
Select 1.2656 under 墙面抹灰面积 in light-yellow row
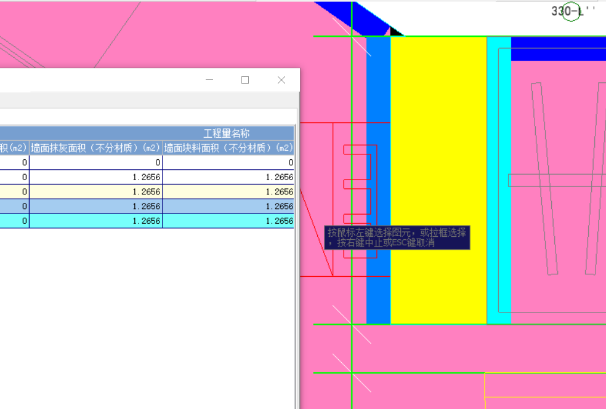(x=95, y=192)
